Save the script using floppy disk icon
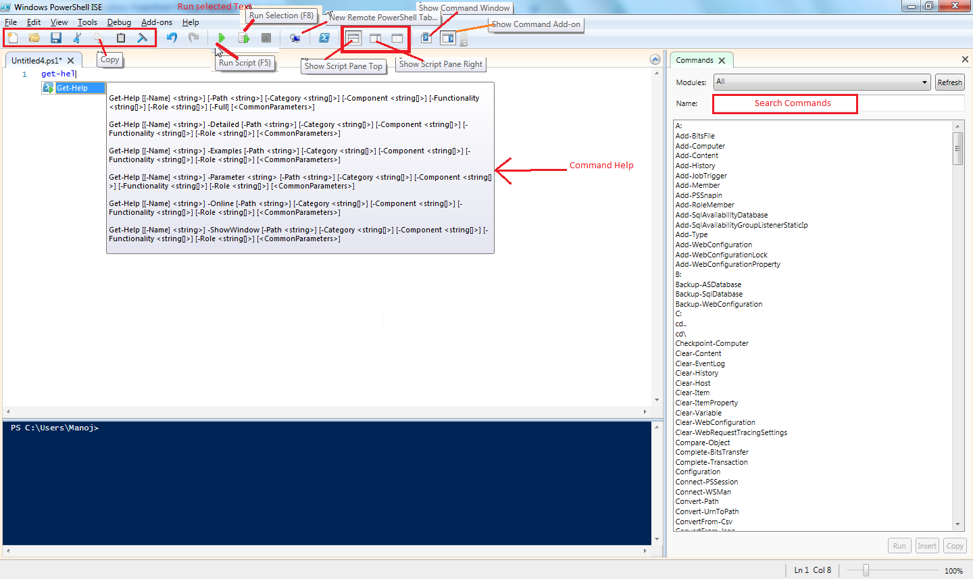 point(56,38)
